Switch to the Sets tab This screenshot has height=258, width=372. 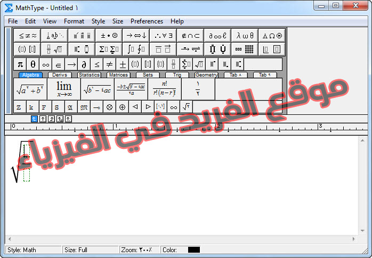tap(148, 75)
